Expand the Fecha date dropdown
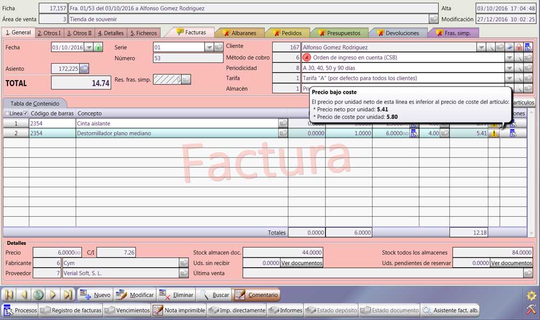This screenshot has height=320, width=540. point(89,48)
